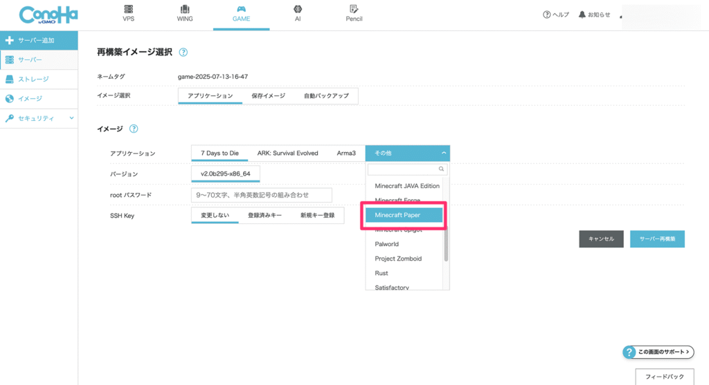Viewport: 709px width, 385px height.
Task: Open the AI service tab
Action: pyautogui.click(x=298, y=14)
